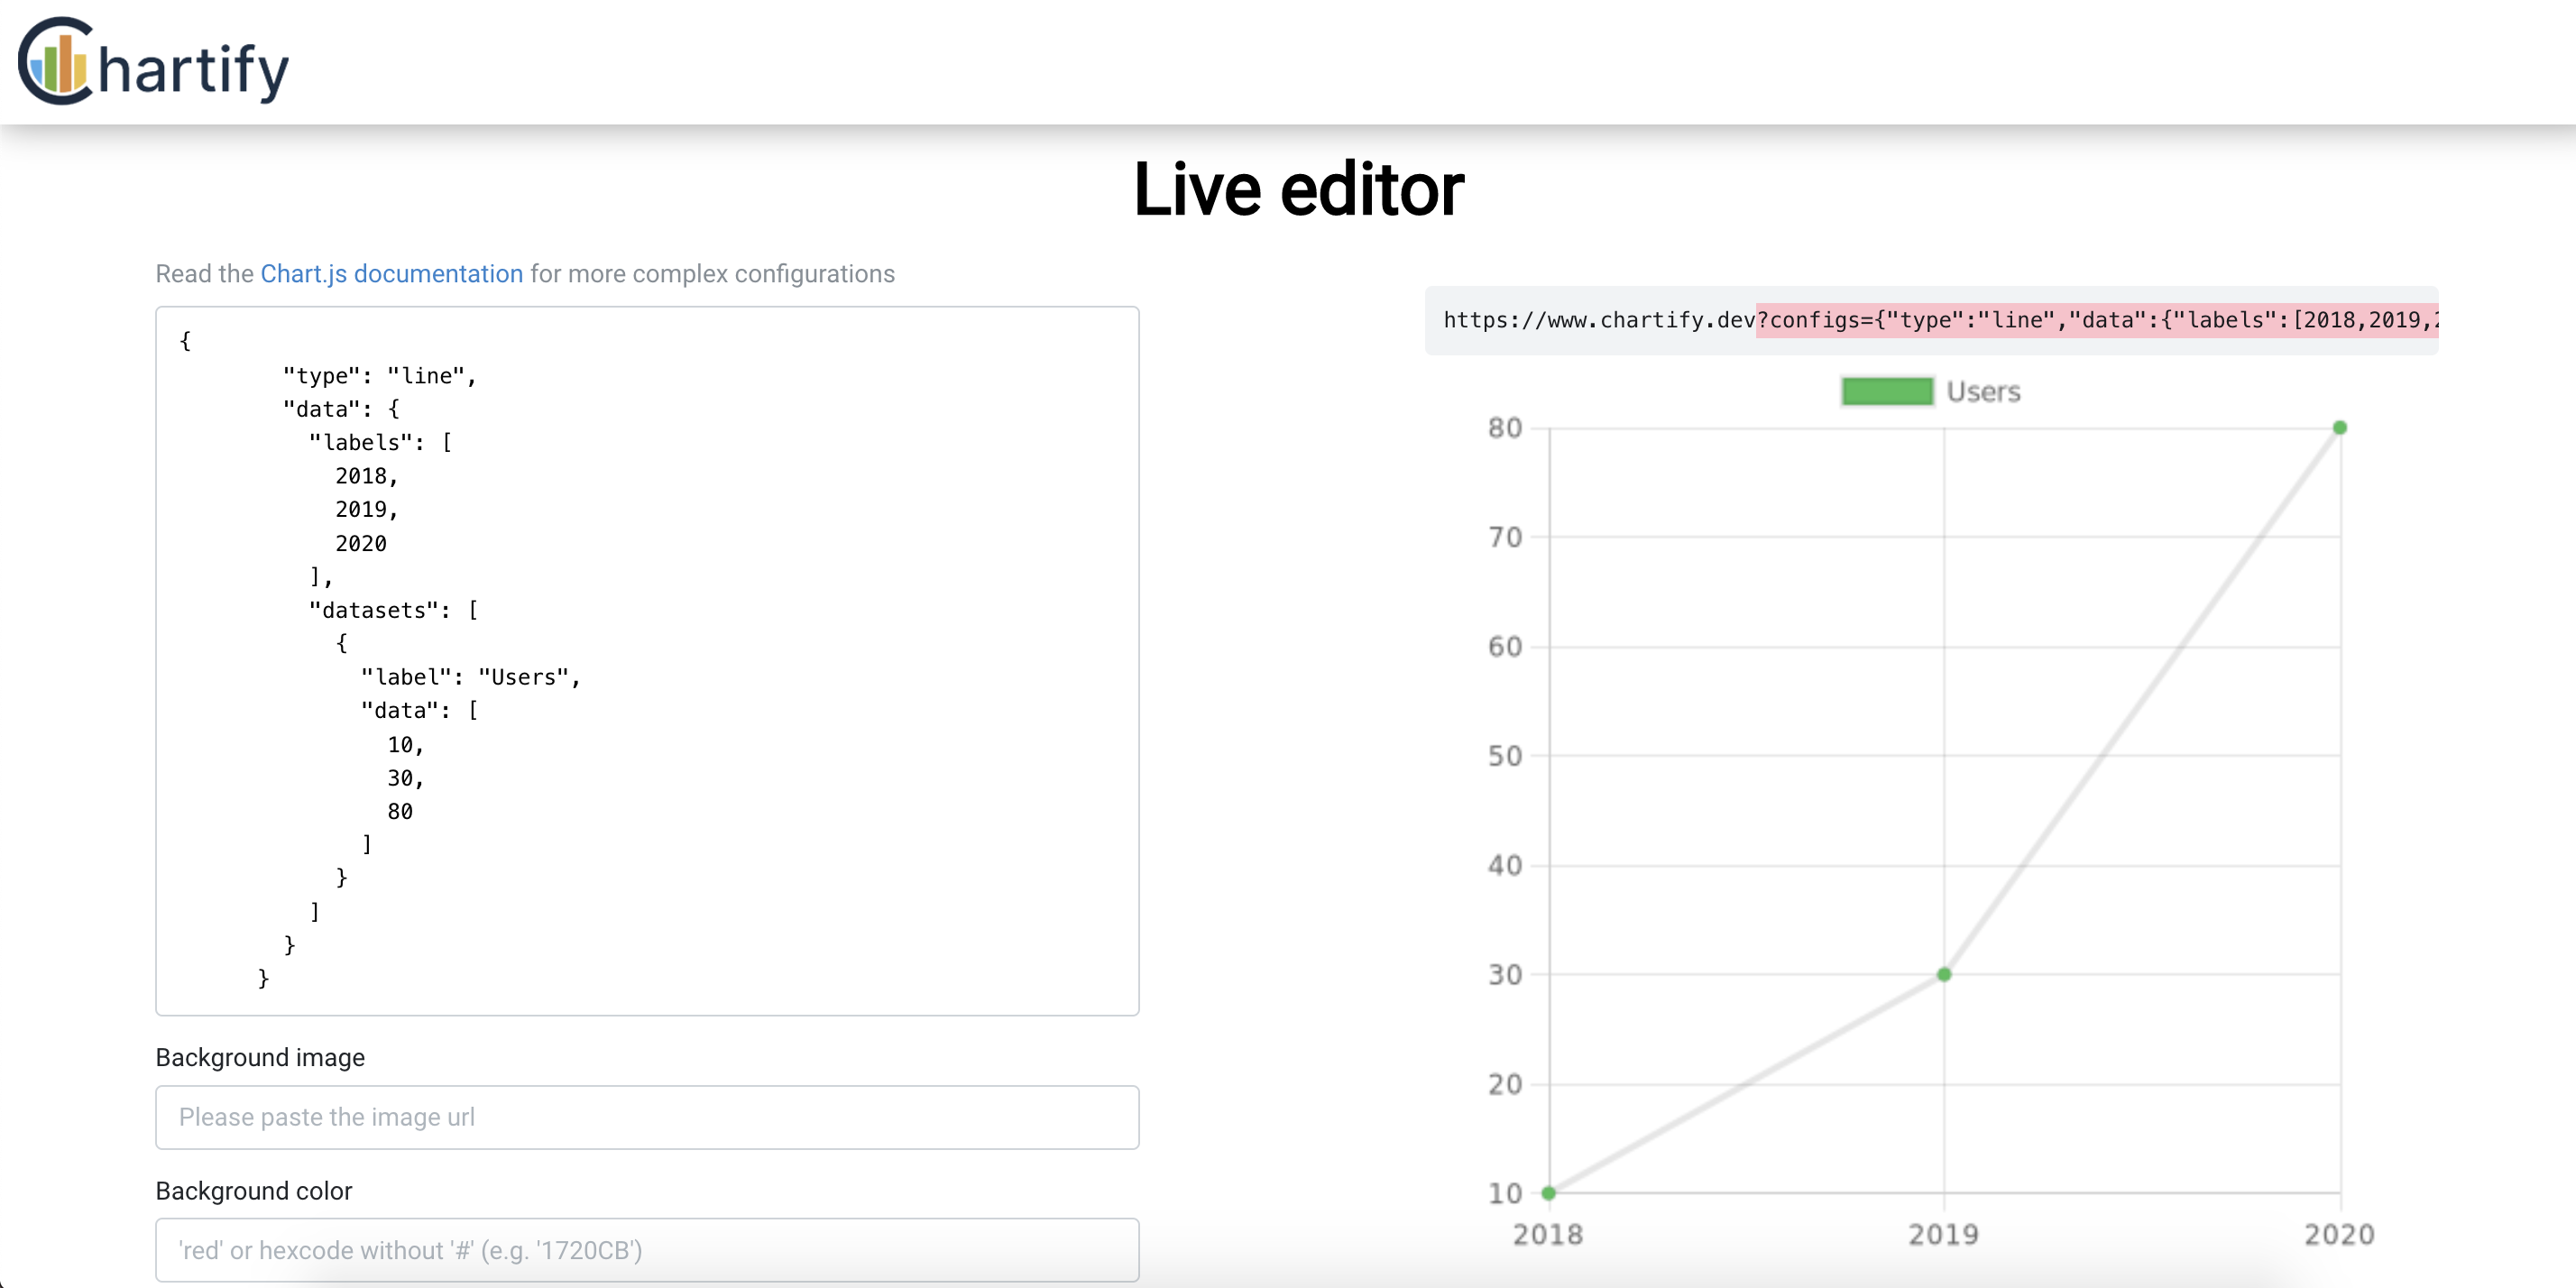Toggle the Users legend green swatch
Image resolution: width=2576 pixels, height=1288 pixels.
coord(1887,391)
